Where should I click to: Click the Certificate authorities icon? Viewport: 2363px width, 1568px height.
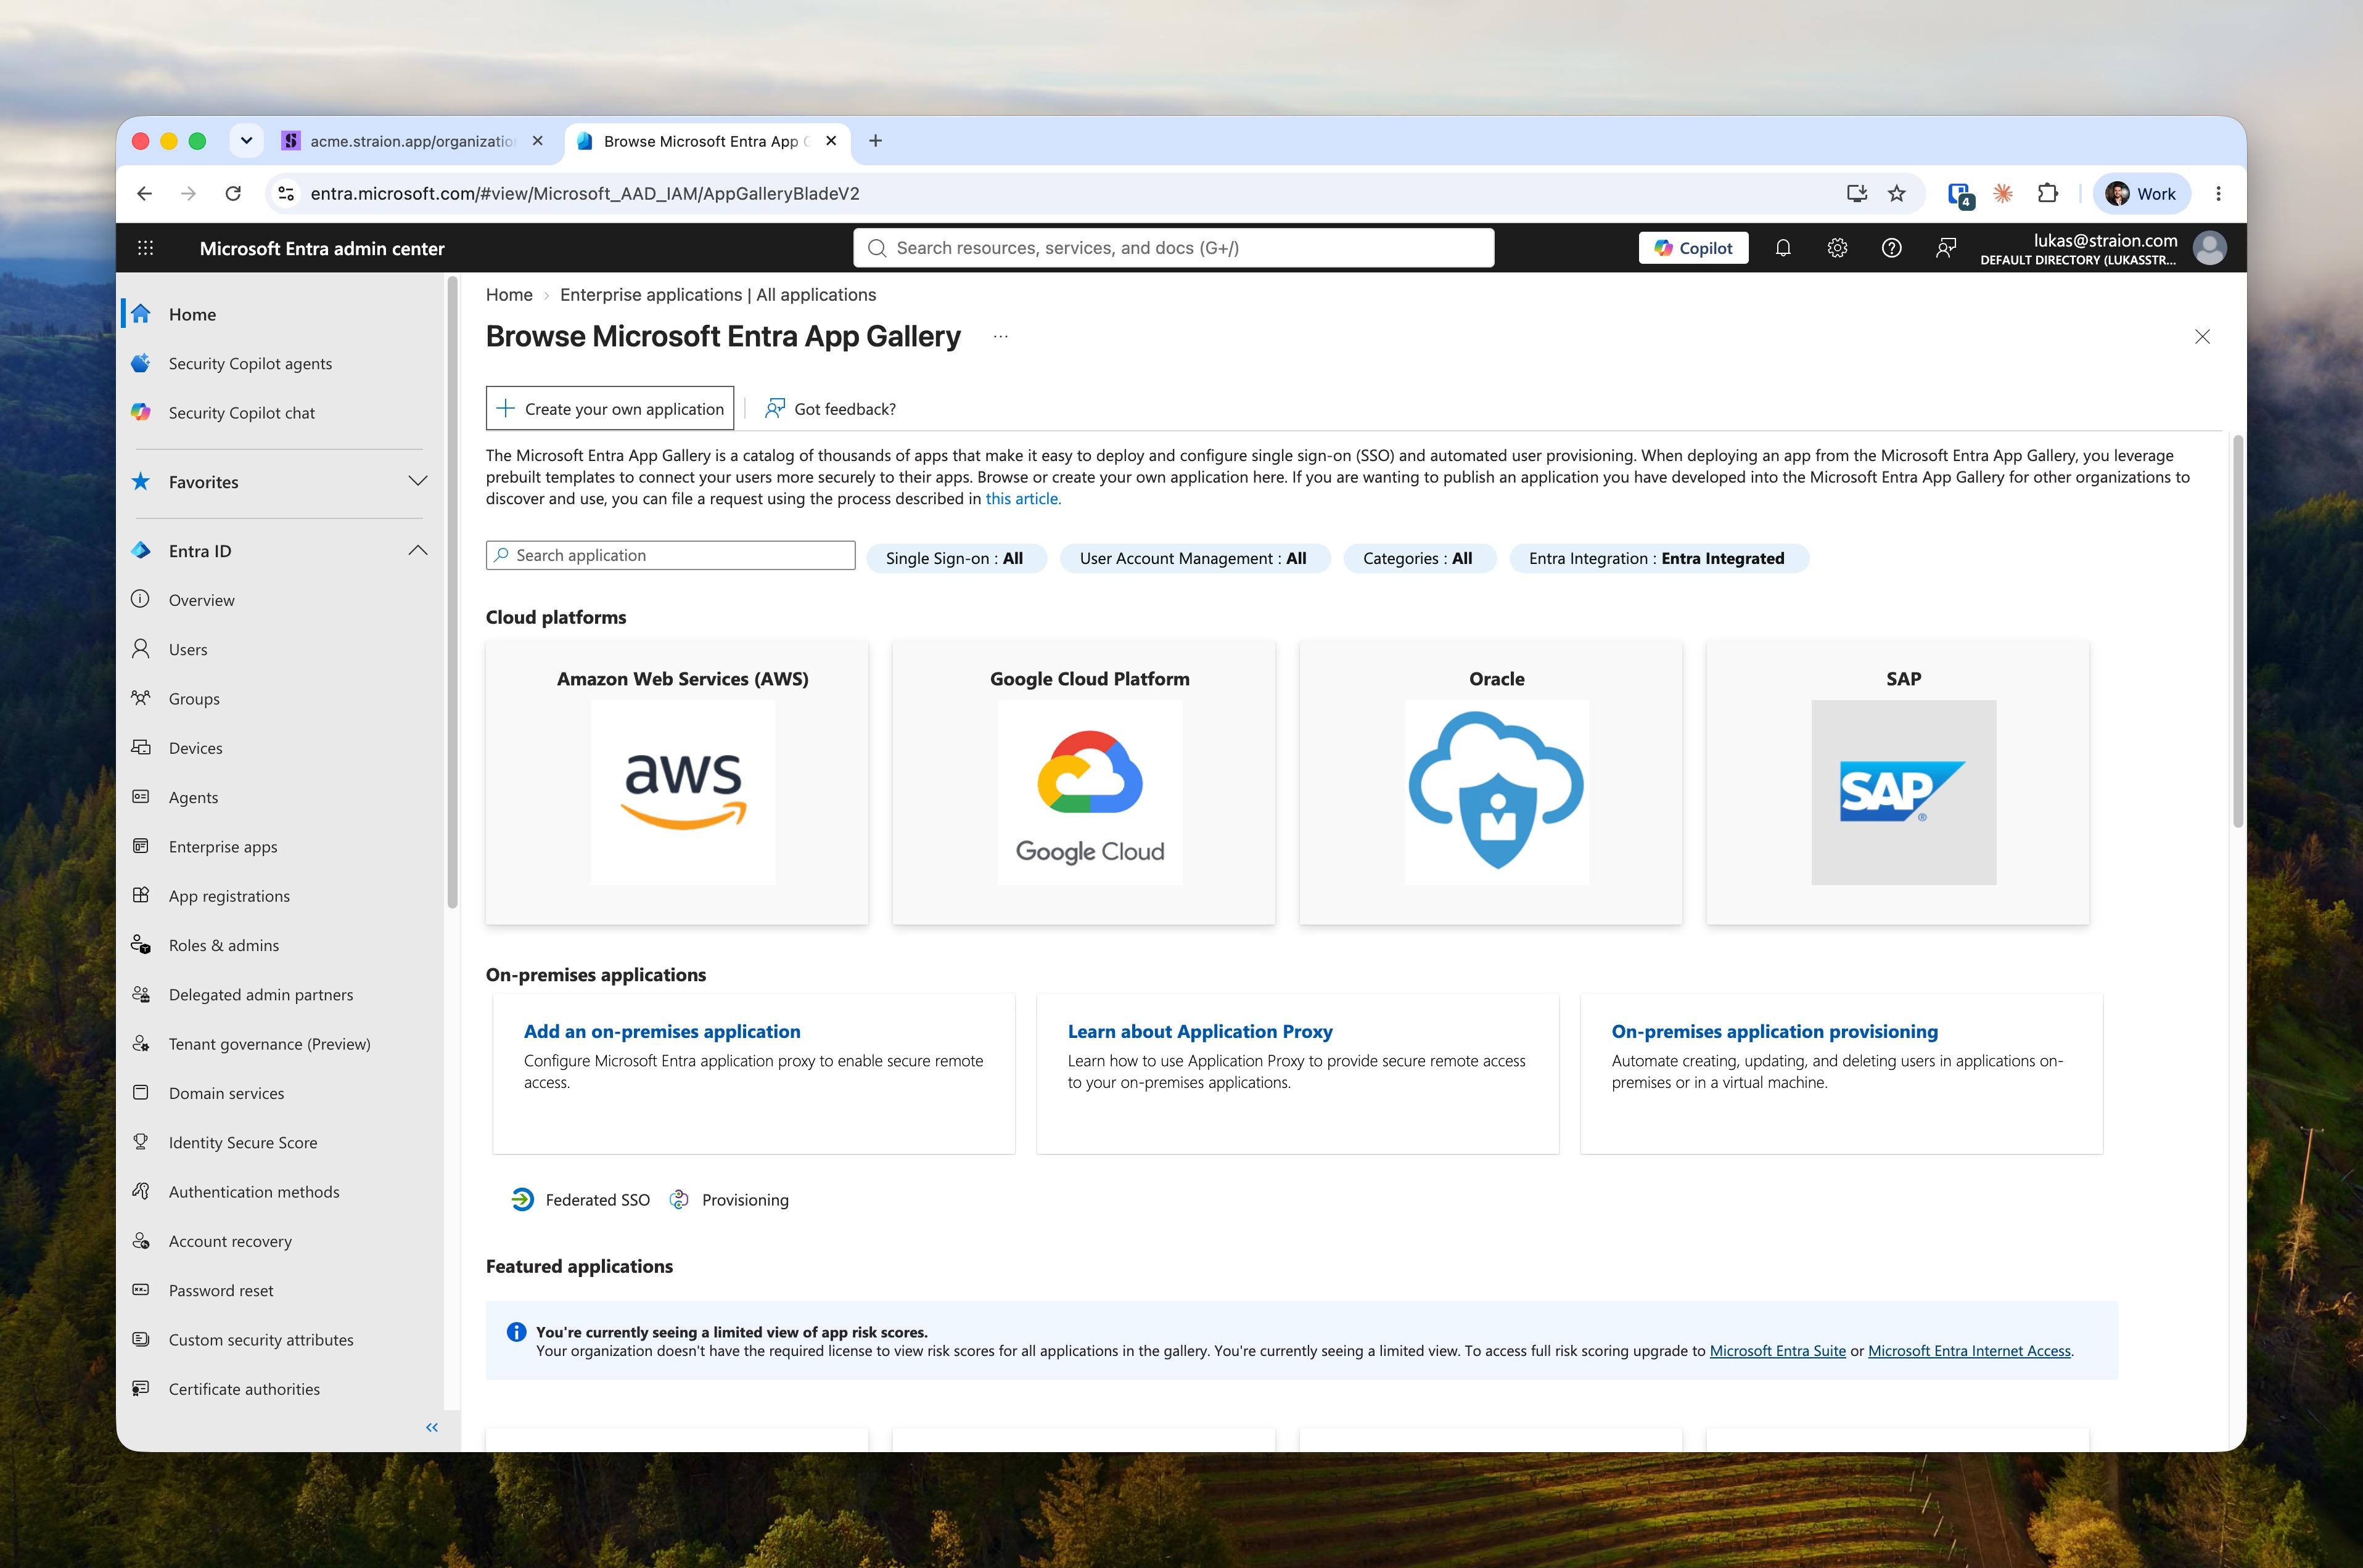[141, 1388]
